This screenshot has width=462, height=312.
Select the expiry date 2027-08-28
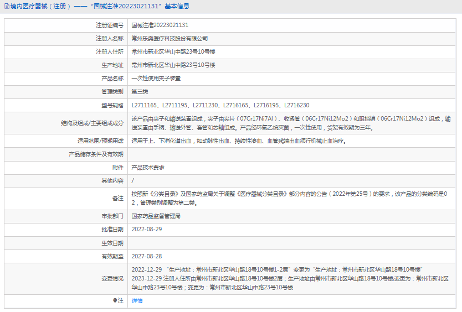coord(147,256)
